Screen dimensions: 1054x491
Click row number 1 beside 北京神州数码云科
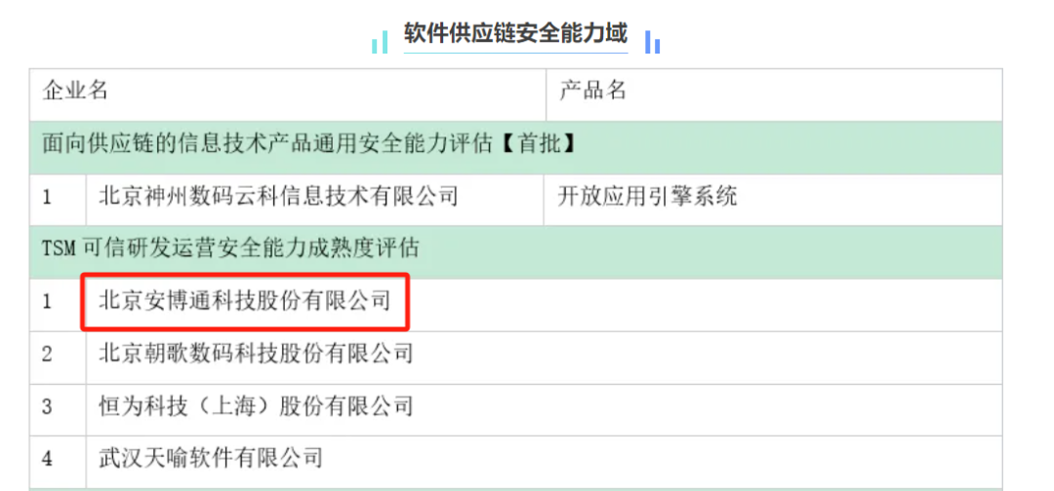48,198
